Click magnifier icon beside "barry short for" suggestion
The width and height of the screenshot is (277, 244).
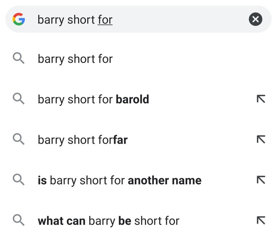tap(19, 59)
